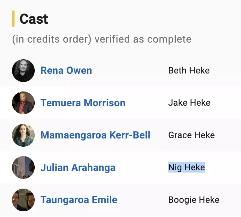Click the '(in credits order)' text
The width and height of the screenshot is (241, 217).
pyautogui.click(x=52, y=39)
